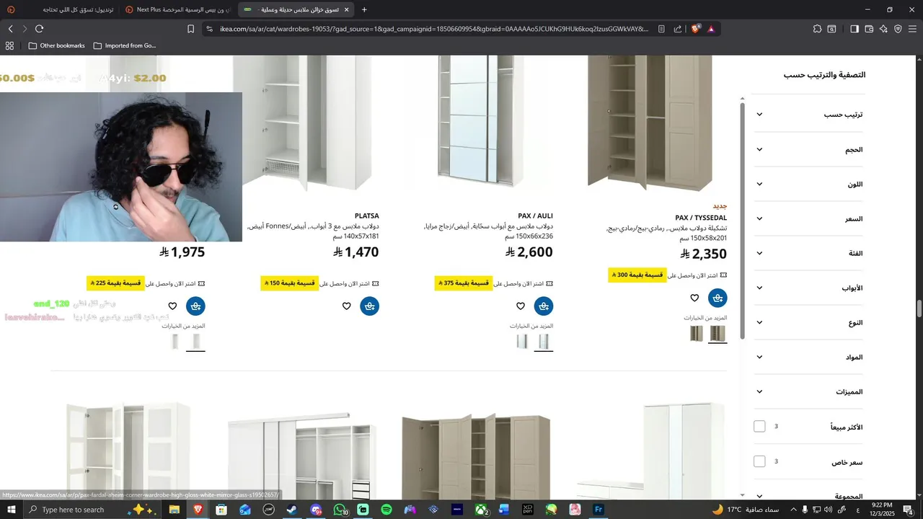
Task: Click المزيد من الخيارات under PAX / TYSSEDAL
Action: click(705, 318)
